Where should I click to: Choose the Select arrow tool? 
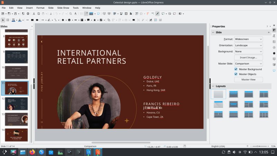click(x=3, y=20)
